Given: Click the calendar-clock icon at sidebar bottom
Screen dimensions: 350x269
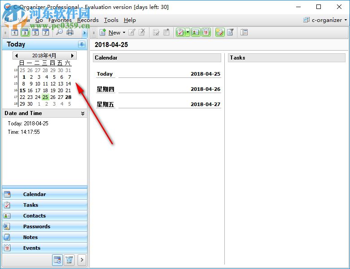Looking at the screenshot, I should click(57, 260).
